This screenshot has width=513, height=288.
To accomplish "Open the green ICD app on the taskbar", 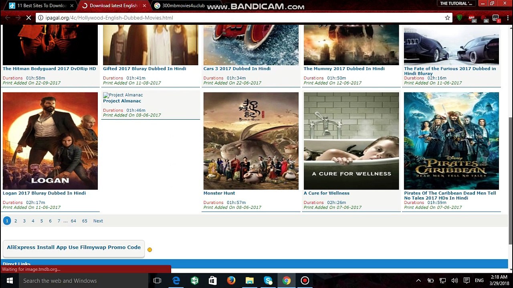I will pyautogui.click(x=194, y=280).
